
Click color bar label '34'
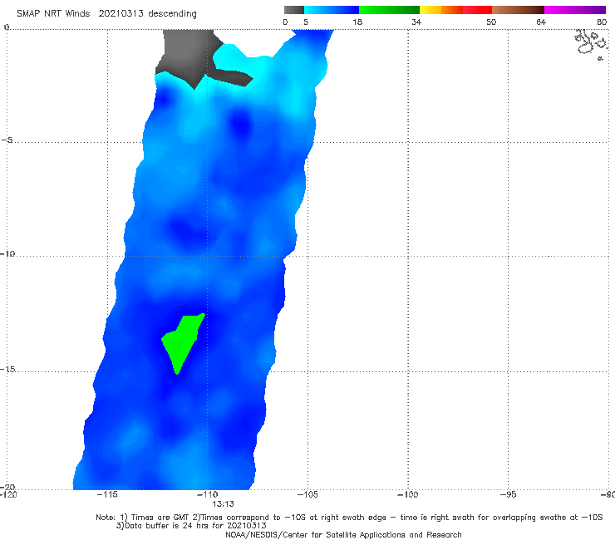coord(416,22)
